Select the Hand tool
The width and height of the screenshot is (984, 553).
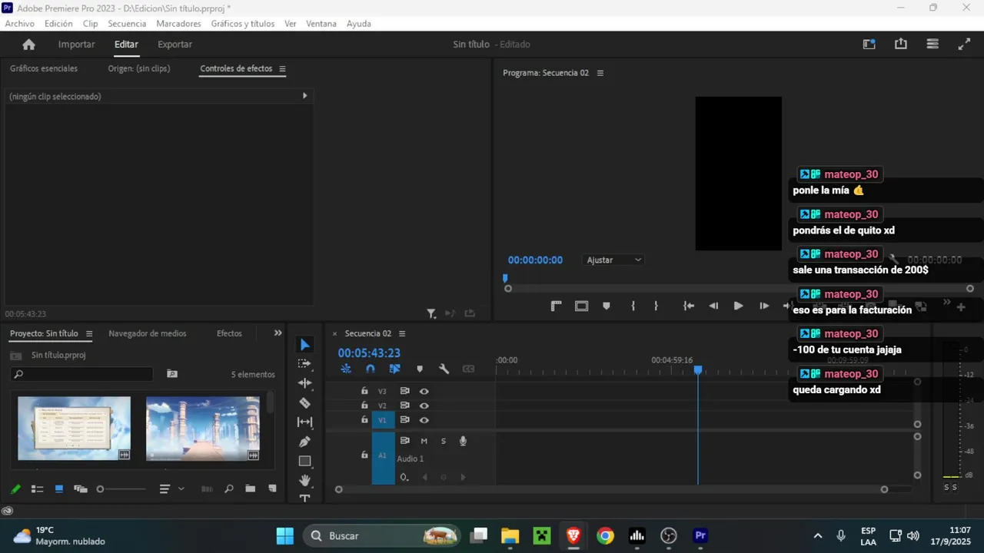pos(305,480)
